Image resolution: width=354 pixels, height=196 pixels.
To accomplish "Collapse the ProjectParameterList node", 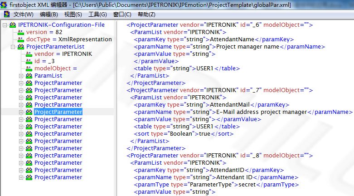I will (x=13, y=47).
